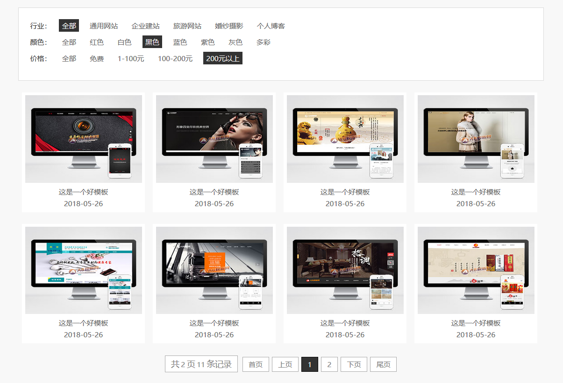
Task: Filter by 个人博客 industry
Action: point(271,26)
